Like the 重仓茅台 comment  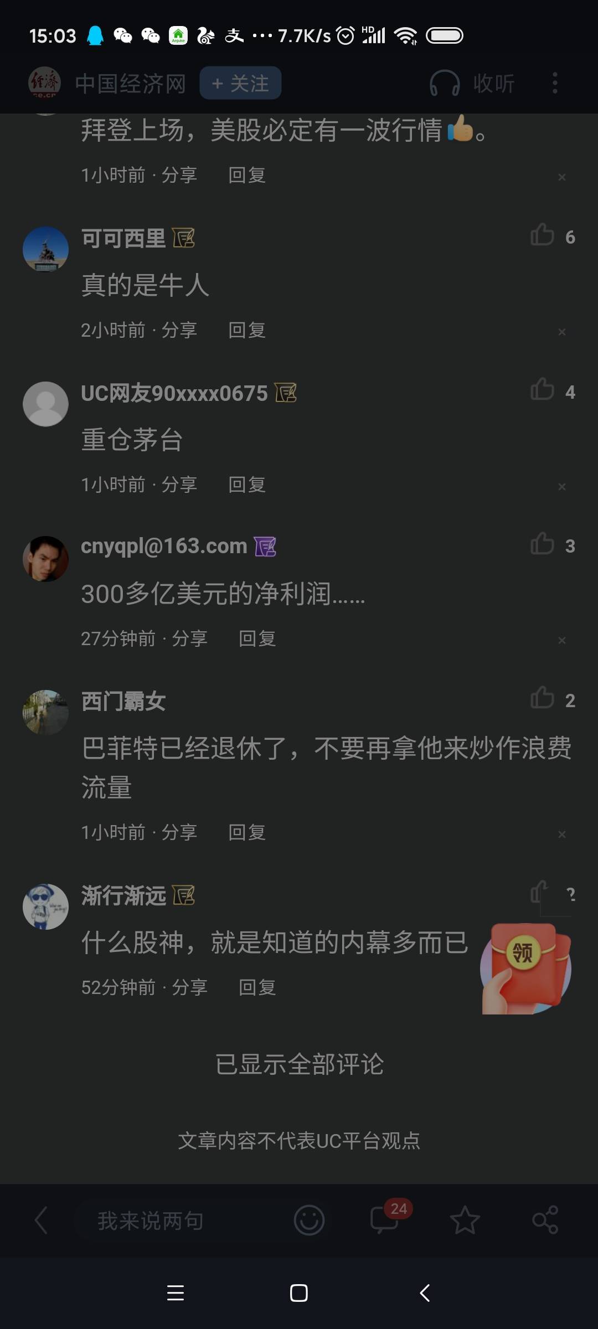pos(543,390)
